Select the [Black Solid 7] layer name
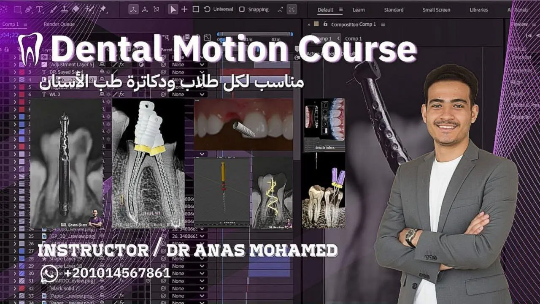This screenshot has height=304, width=540. pos(65,288)
